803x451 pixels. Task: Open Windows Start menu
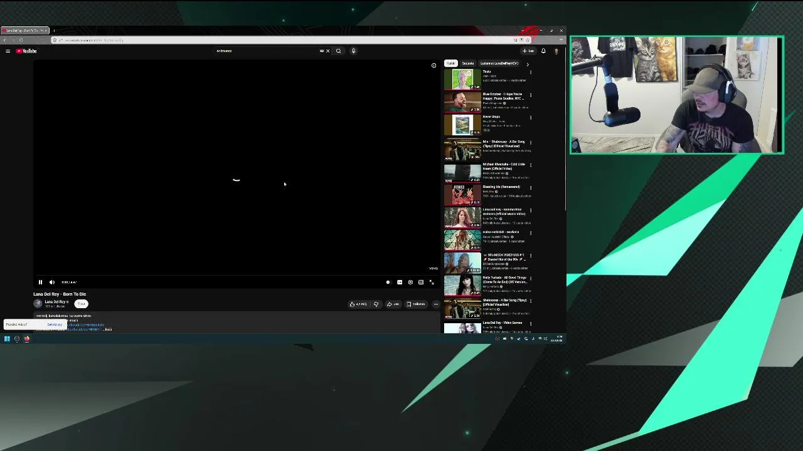[x=7, y=339]
